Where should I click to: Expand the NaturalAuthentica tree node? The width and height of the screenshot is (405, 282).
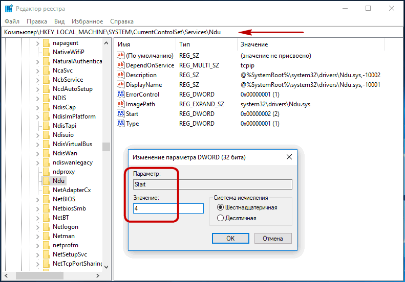click(x=38, y=62)
